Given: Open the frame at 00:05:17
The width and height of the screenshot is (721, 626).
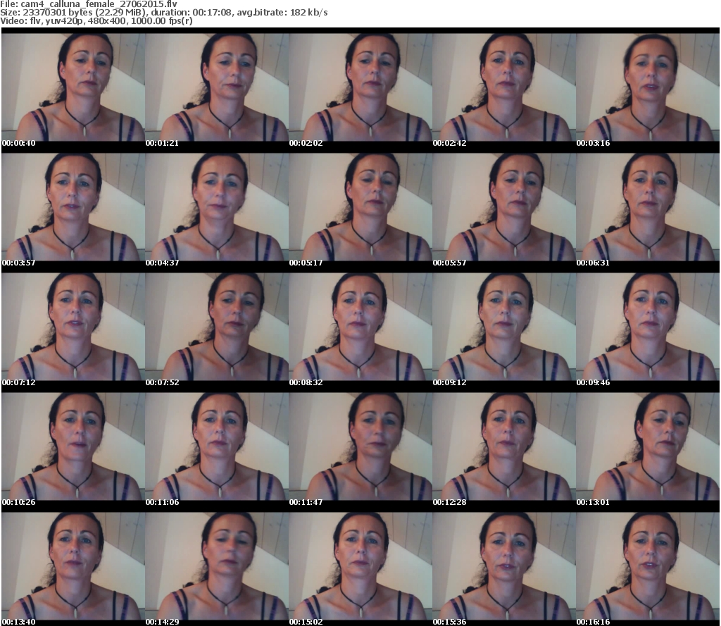Looking at the screenshot, I should tap(360, 207).
